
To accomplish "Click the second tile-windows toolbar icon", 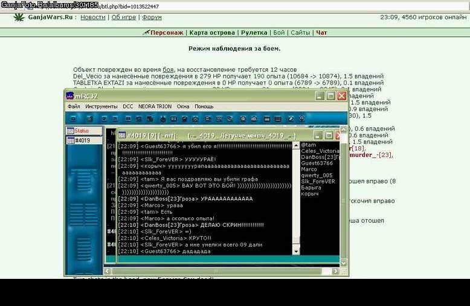I will pyautogui.click(x=278, y=119).
